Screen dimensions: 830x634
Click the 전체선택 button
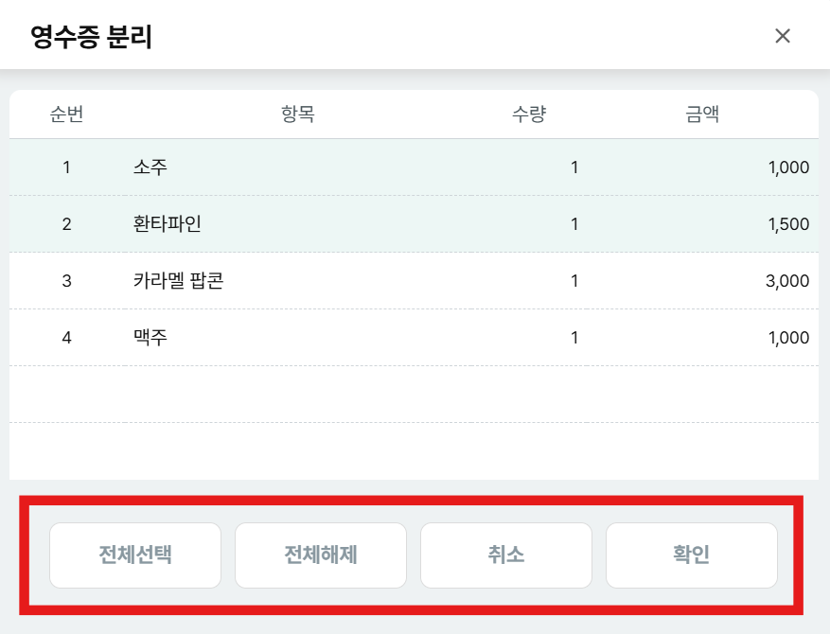[x=135, y=555]
